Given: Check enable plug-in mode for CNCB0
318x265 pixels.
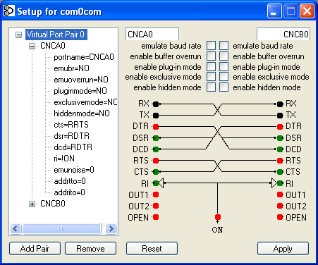Looking at the screenshot, I should click(x=224, y=67).
